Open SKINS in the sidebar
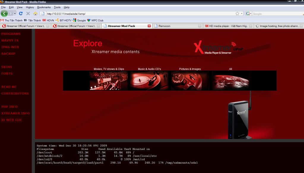Image resolution: width=304 pixels, height=173 pixels. click(7, 67)
